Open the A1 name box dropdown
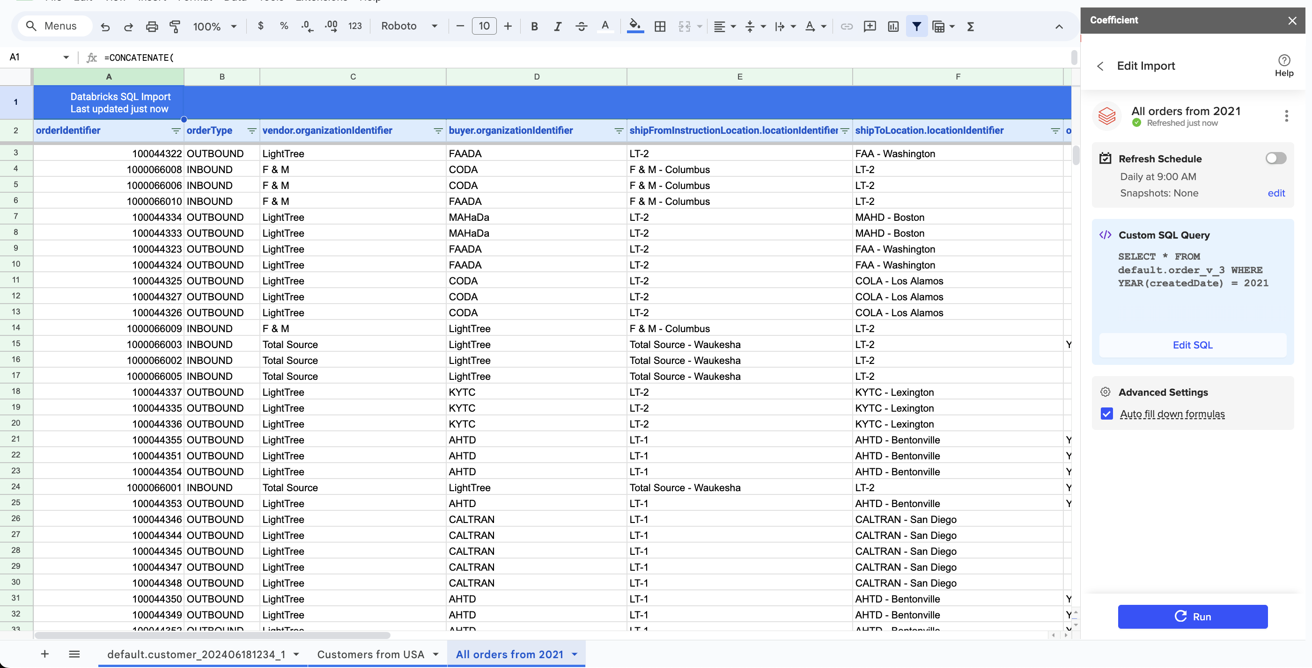1312x668 pixels. click(x=66, y=58)
